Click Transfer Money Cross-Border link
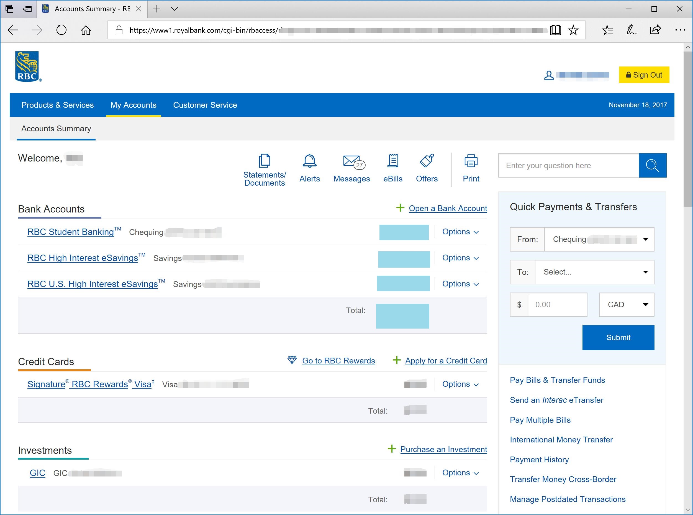 point(563,479)
